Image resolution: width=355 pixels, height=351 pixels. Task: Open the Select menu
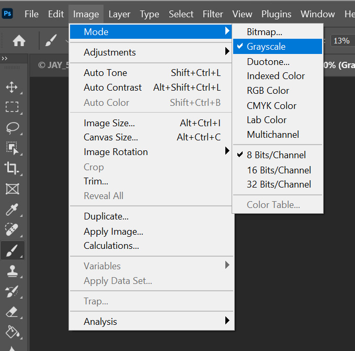pyautogui.click(x=181, y=14)
